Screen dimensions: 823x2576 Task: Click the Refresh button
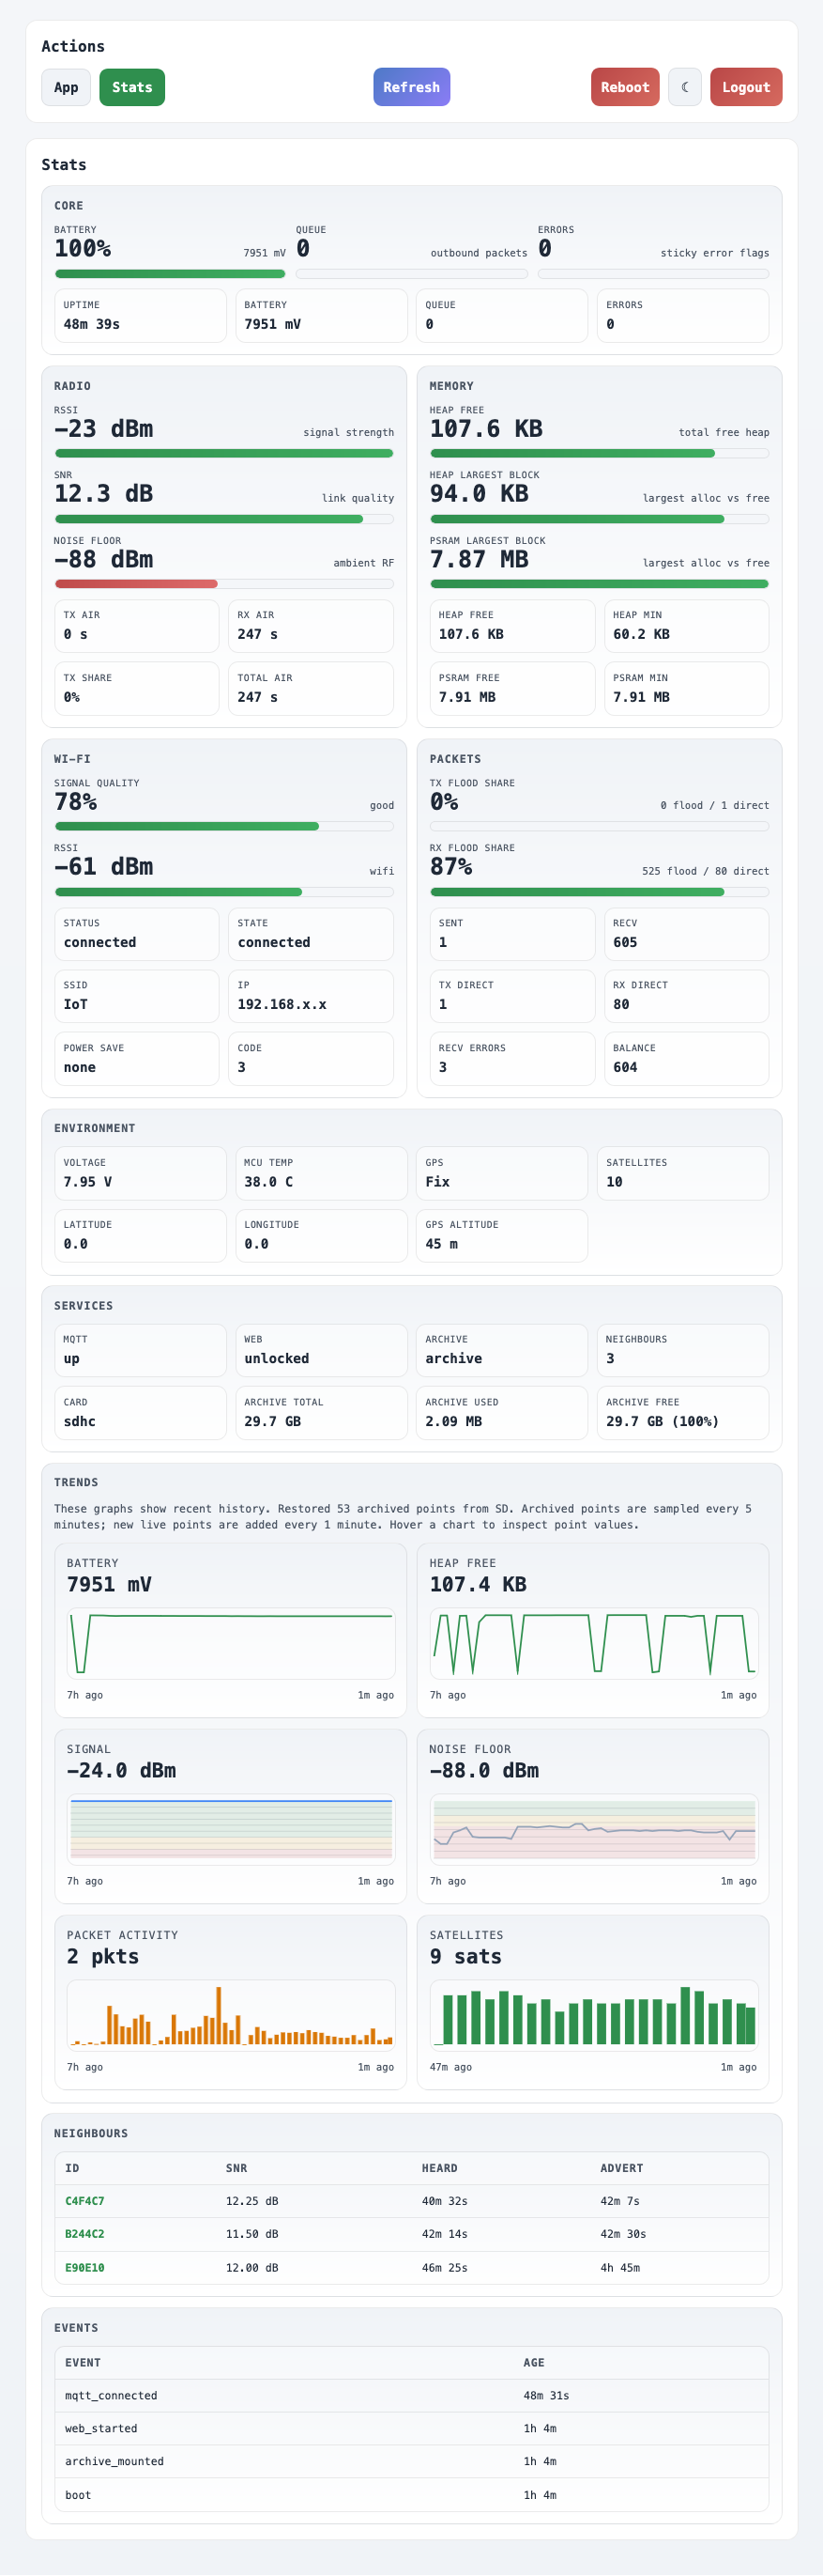[410, 87]
